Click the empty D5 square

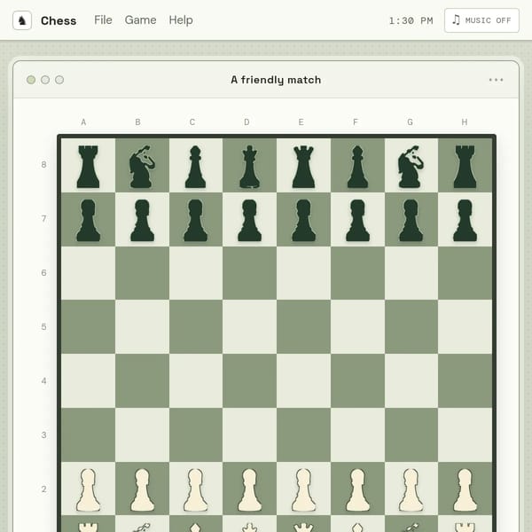[x=249, y=326]
